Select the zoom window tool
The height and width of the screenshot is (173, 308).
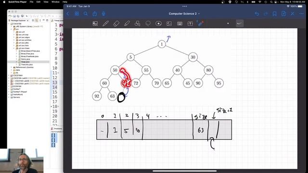coord(95,24)
